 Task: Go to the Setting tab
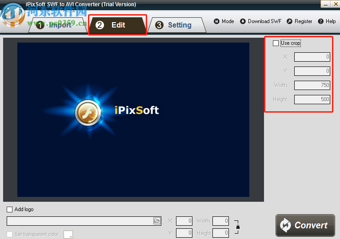[x=177, y=25]
